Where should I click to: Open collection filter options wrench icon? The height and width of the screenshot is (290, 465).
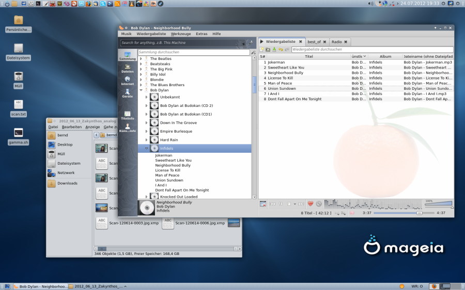pyautogui.click(x=254, y=52)
